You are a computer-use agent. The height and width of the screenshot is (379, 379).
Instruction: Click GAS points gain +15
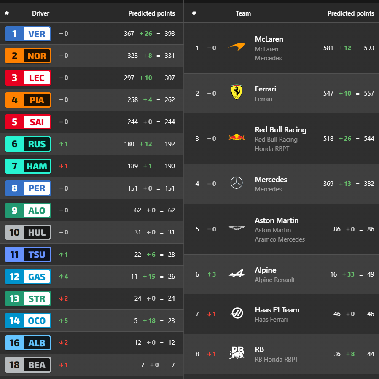(x=149, y=276)
